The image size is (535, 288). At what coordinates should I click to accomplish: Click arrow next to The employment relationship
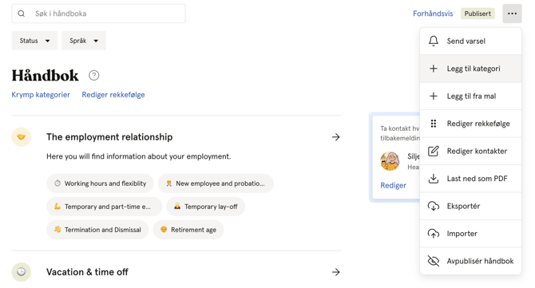(x=335, y=137)
